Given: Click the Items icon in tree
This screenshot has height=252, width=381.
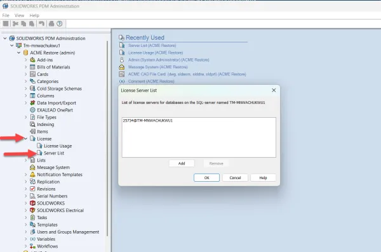Looking at the screenshot, I should pyautogui.click(x=32, y=132).
